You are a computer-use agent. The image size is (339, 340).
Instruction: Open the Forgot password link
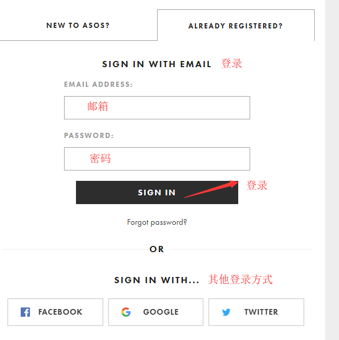click(157, 222)
